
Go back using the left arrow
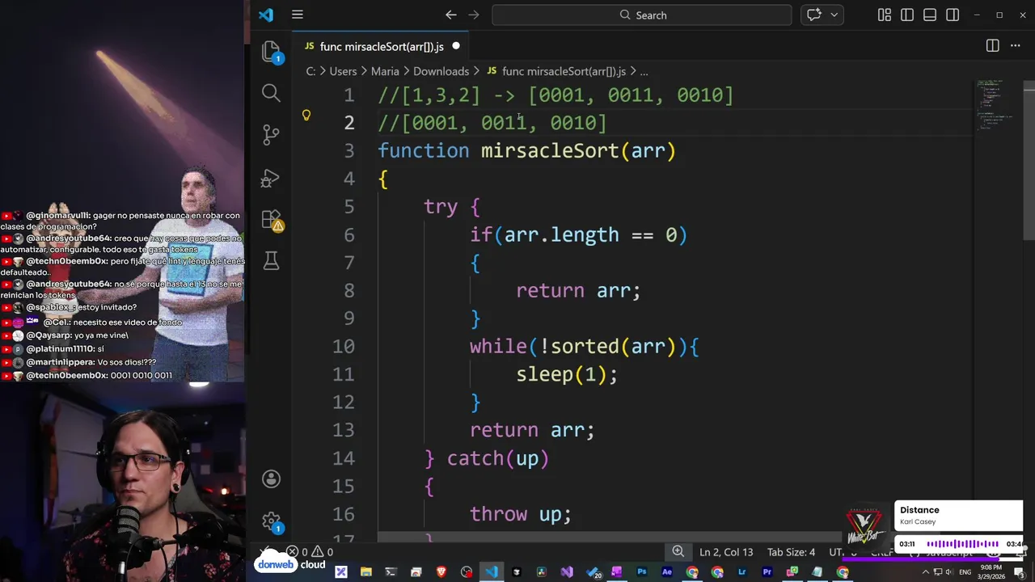pyautogui.click(x=451, y=15)
